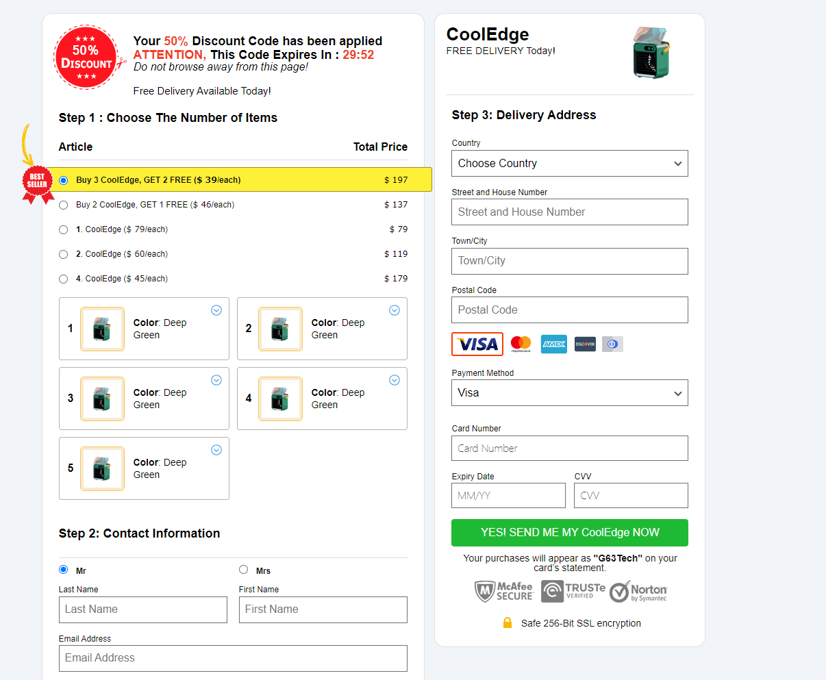Click the Email Address input field

[233, 658]
